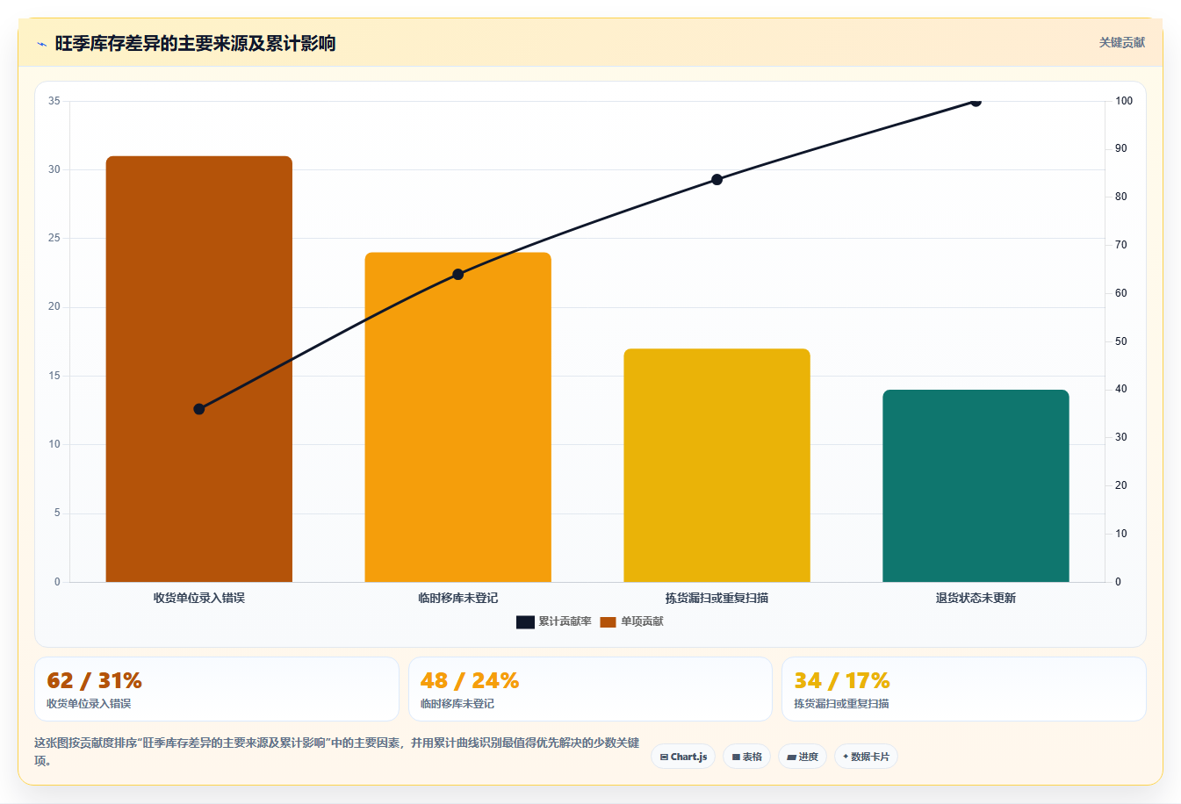1181x804 pixels.
Task: Click the cumulative line point over 拣货漏扫或重复扫描
Action: pos(717,180)
